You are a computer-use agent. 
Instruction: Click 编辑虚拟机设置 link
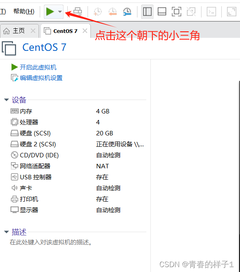pyautogui.click(x=41, y=78)
